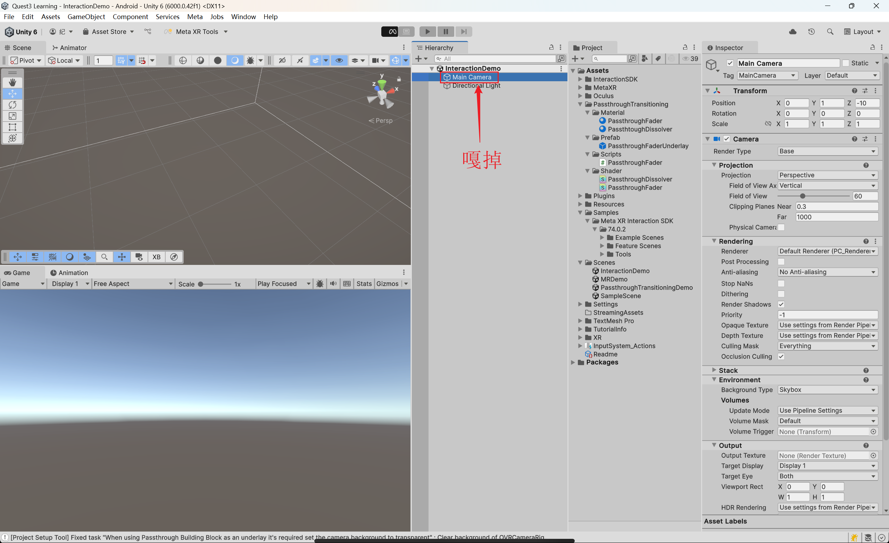The width and height of the screenshot is (889, 543).
Task: Toggle the Static checkbox
Action: point(846,63)
